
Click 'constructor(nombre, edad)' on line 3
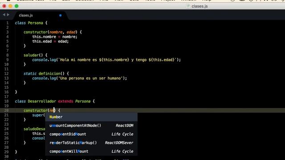(50, 32)
